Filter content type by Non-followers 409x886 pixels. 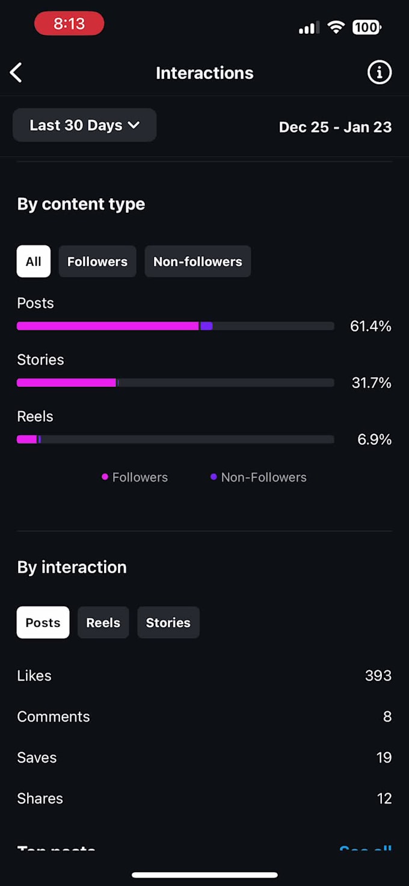click(x=197, y=262)
